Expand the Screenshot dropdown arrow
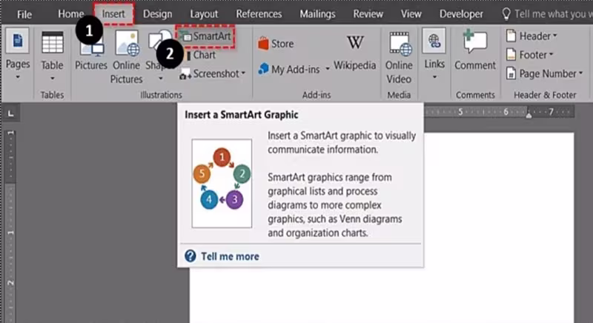Viewport: 593px width, 323px height. tap(243, 73)
